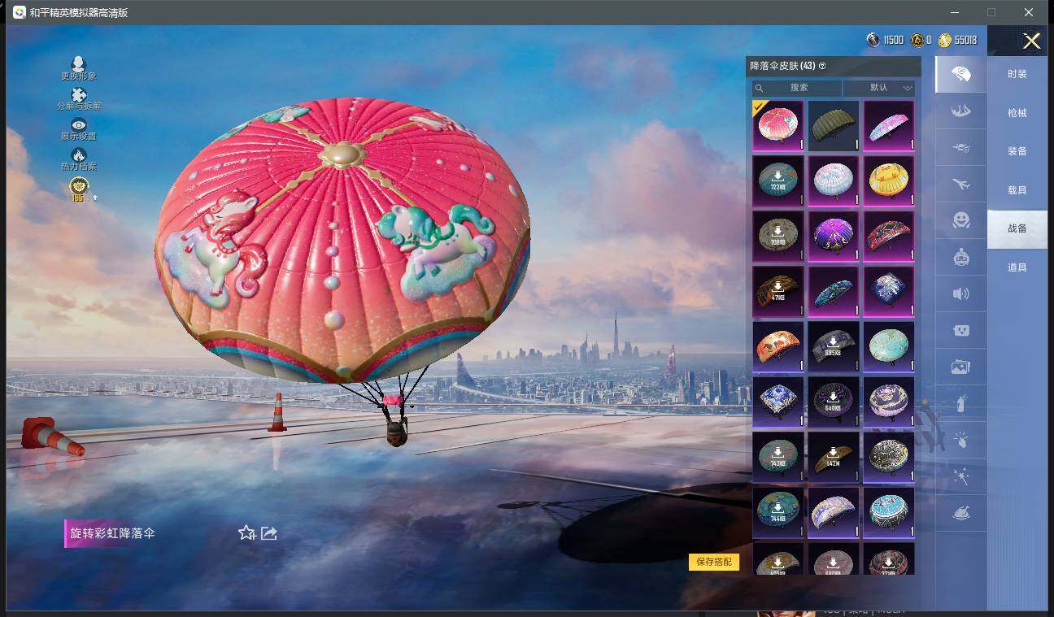Share the 旋转彩虹降落伞 skin

pyautogui.click(x=269, y=532)
